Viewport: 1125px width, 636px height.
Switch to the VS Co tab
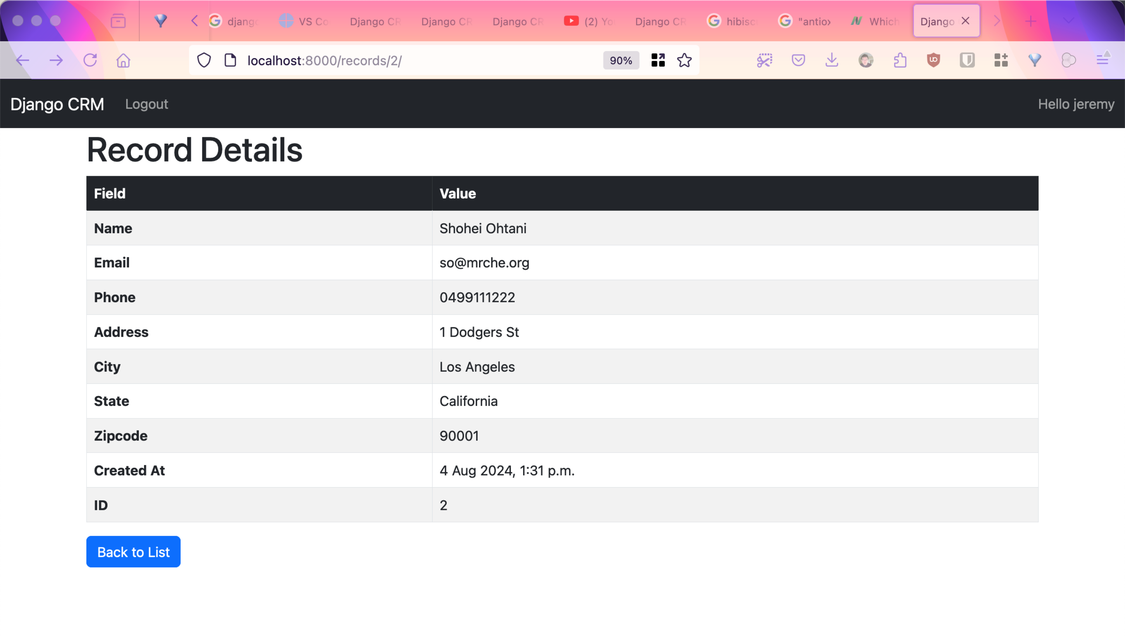pos(305,21)
